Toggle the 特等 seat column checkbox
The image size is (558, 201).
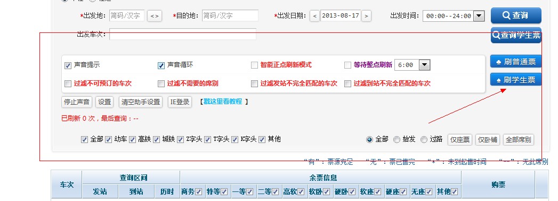[224, 192]
